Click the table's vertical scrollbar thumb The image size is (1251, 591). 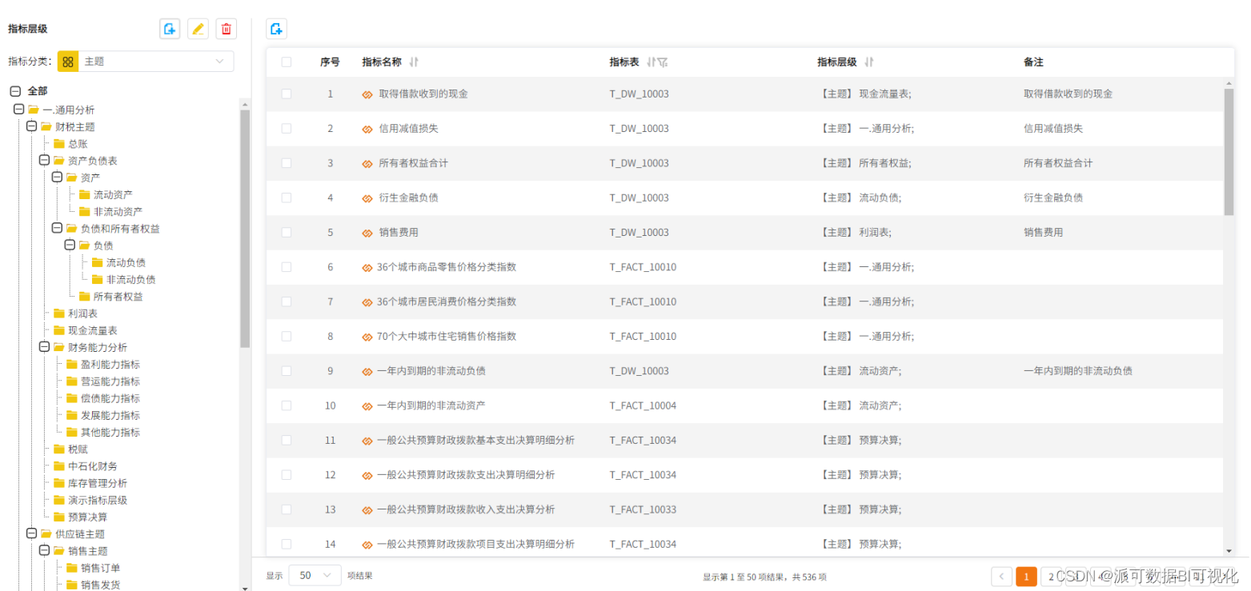pyautogui.click(x=1229, y=151)
